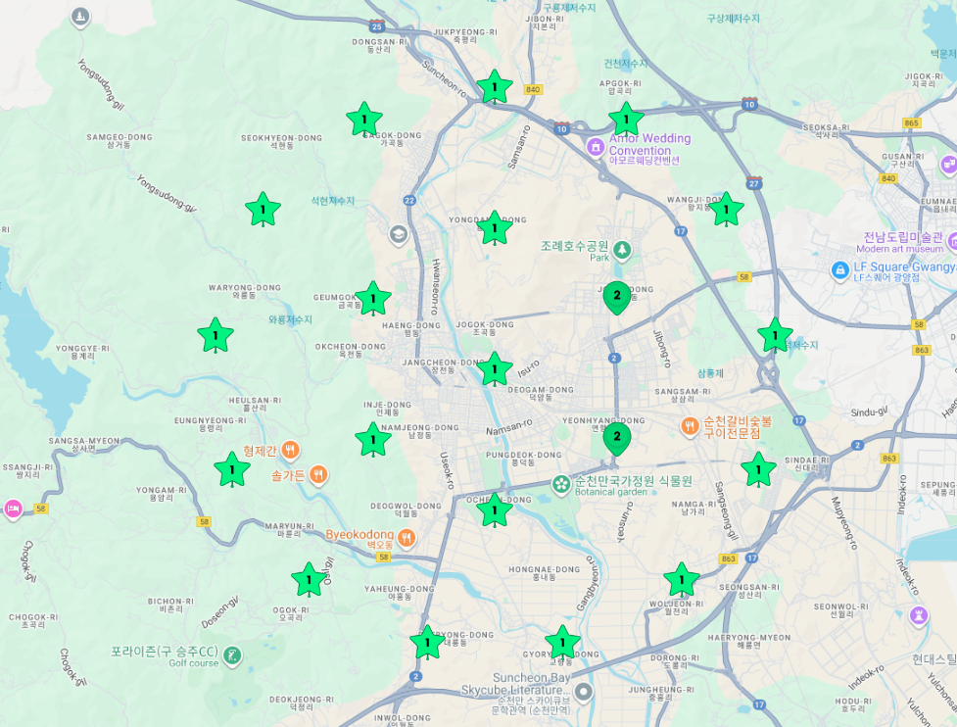The width and height of the screenshot is (957, 727).
Task: Click the Amor Wedding Convention purple icon
Action: pyautogui.click(x=596, y=146)
